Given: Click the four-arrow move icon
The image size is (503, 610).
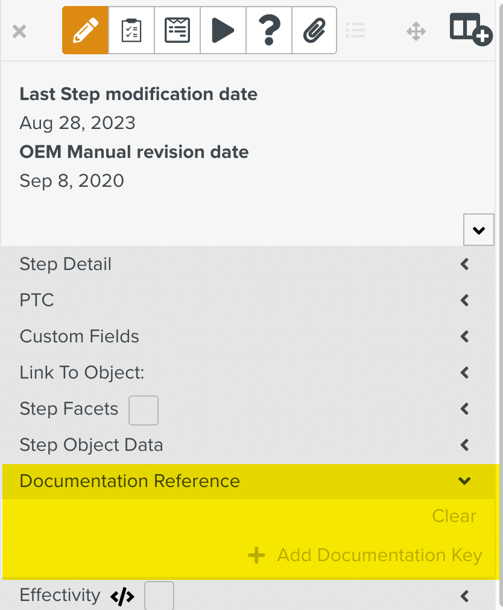Looking at the screenshot, I should tap(416, 31).
